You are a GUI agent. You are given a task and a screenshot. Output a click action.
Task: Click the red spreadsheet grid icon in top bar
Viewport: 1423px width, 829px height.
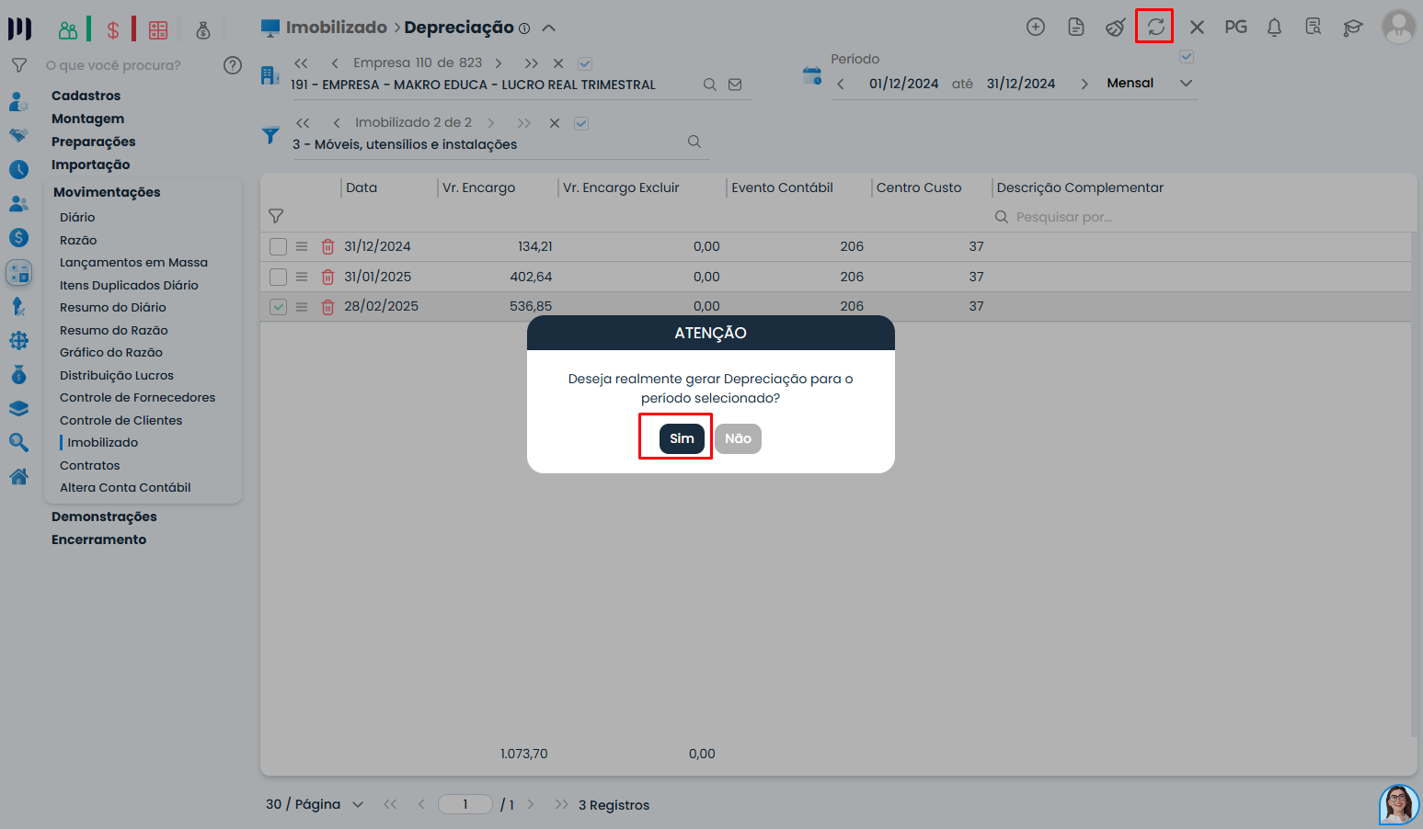click(x=158, y=30)
